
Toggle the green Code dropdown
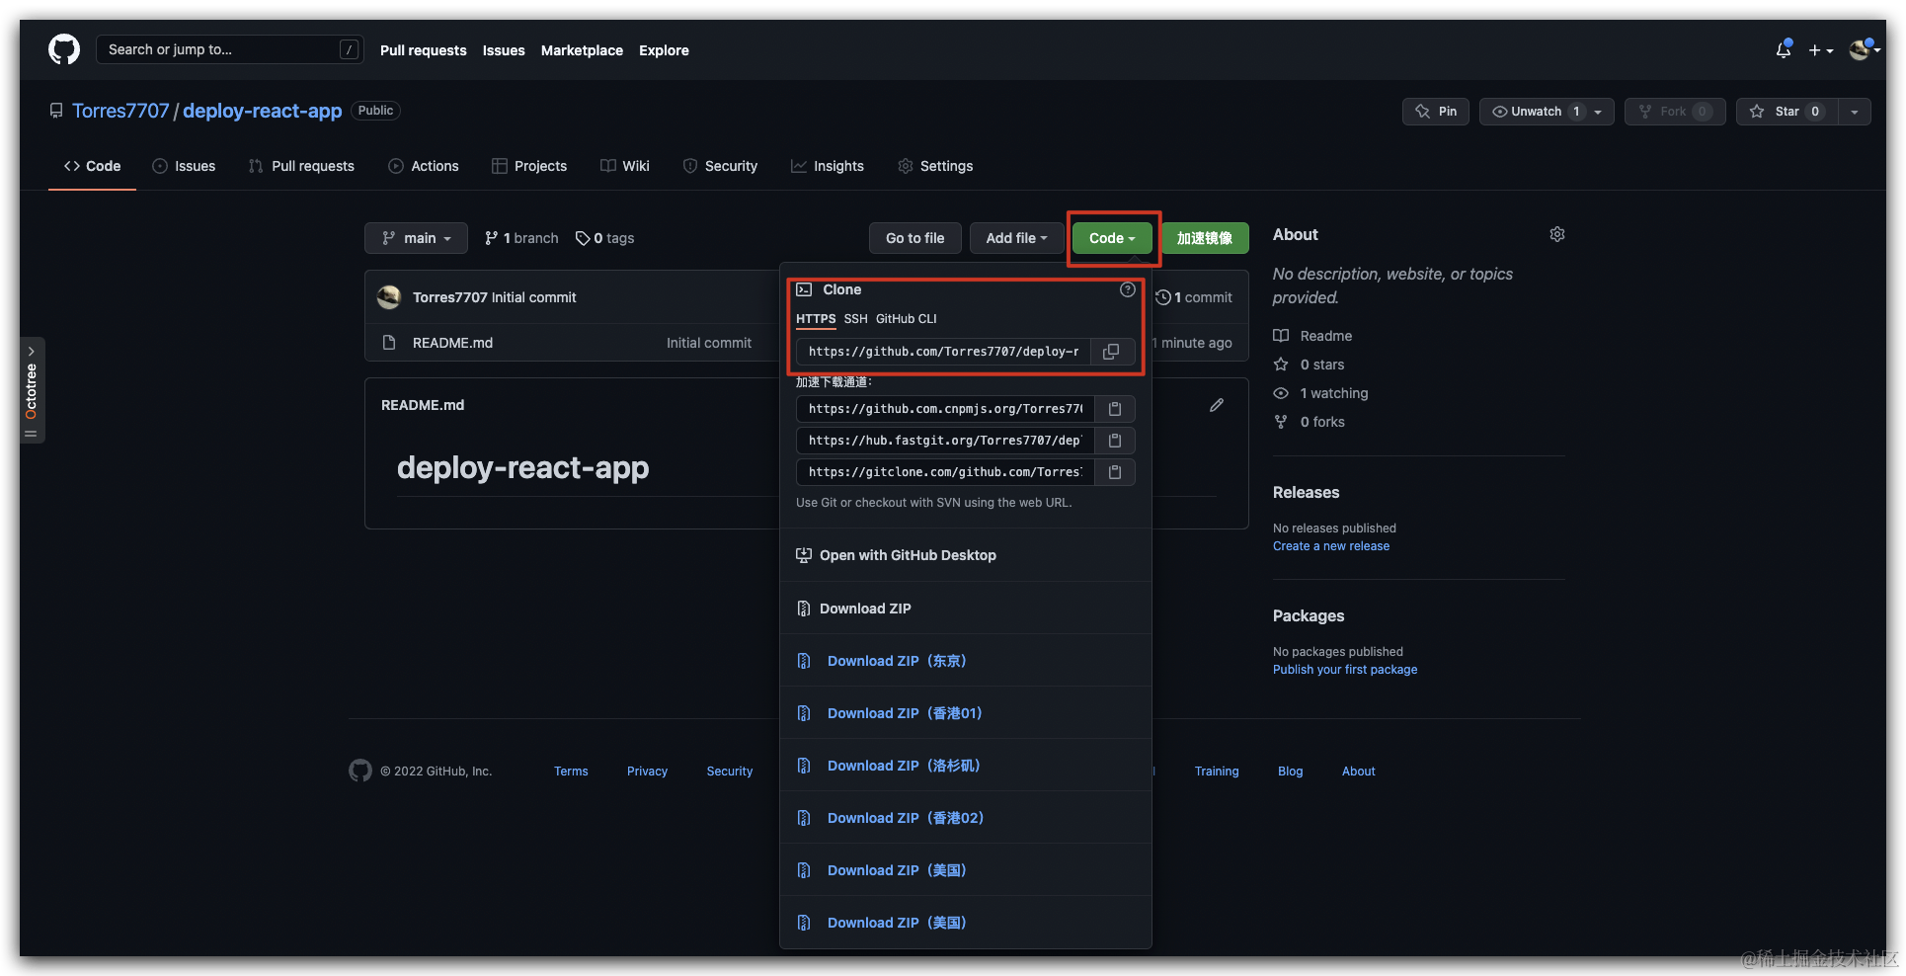coord(1112,238)
